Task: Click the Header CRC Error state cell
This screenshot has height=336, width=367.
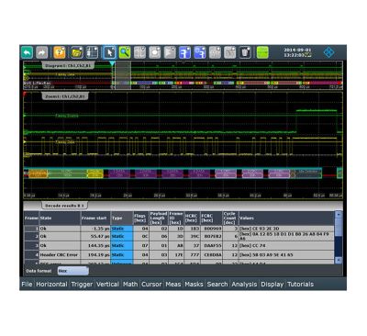Action: (x=60, y=255)
